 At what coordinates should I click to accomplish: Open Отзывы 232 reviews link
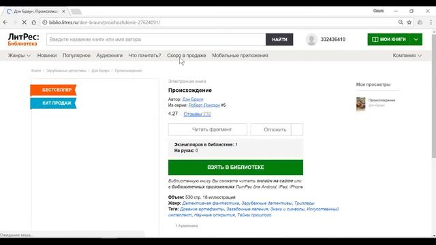click(x=197, y=114)
